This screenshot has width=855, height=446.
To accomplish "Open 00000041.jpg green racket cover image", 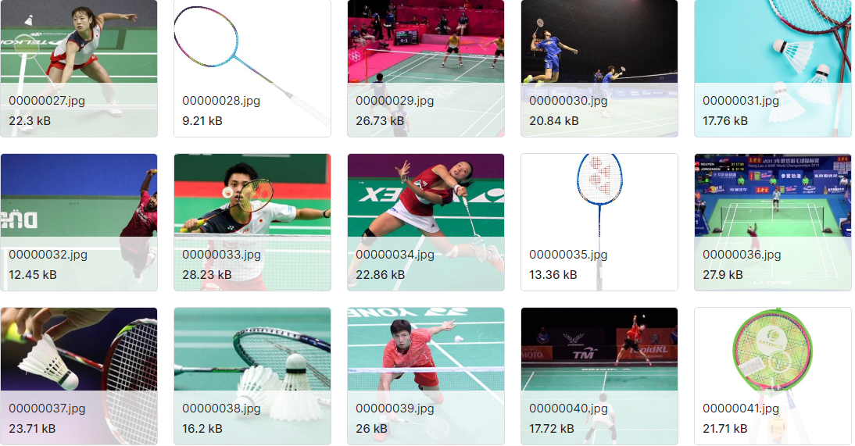I will [x=773, y=376].
